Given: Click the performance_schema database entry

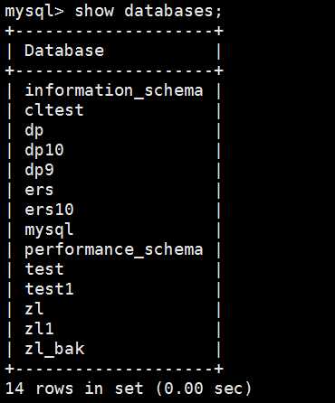Looking at the screenshot, I should pyautogui.click(x=114, y=250).
